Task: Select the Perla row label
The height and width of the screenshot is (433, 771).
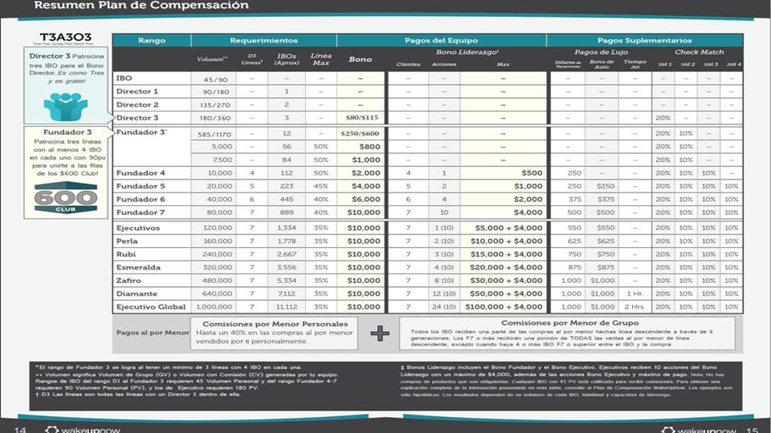Action: [x=127, y=241]
